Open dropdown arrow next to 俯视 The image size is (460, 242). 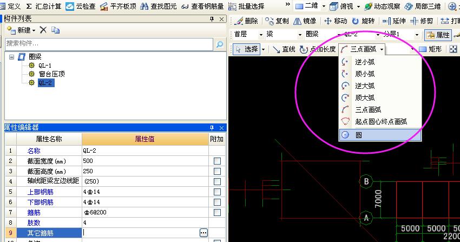click(x=358, y=6)
